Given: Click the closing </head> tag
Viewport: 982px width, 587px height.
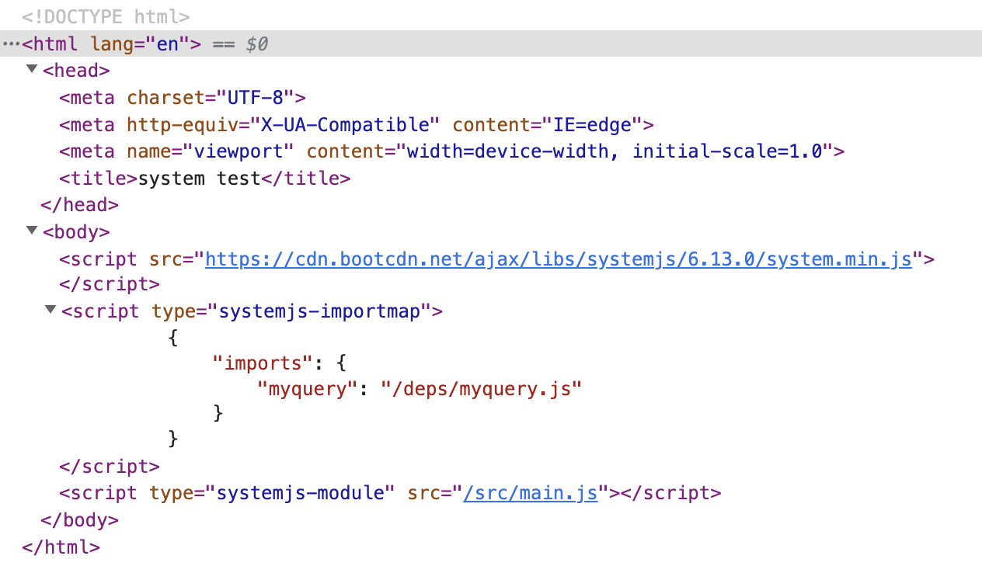Looking at the screenshot, I should pyautogui.click(x=79, y=204).
